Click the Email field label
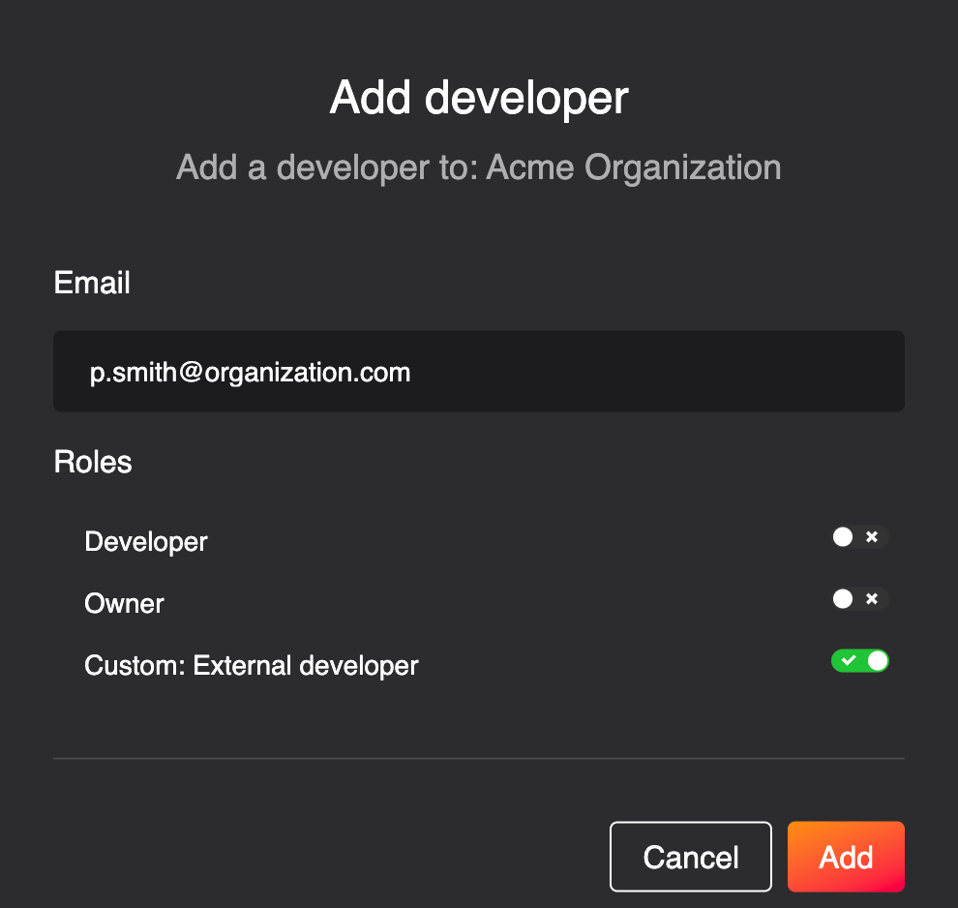 coord(92,283)
